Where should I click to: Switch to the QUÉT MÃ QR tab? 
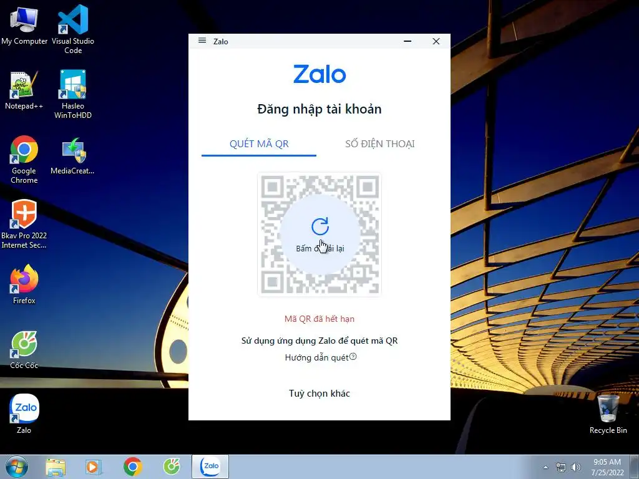[259, 144]
